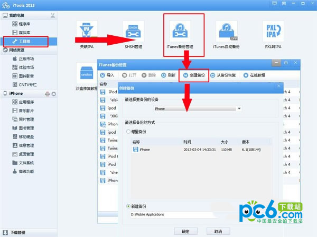317x237 pixels.
Task: Click the icon right of 我的电脑 header
Action: [x=53, y=15]
